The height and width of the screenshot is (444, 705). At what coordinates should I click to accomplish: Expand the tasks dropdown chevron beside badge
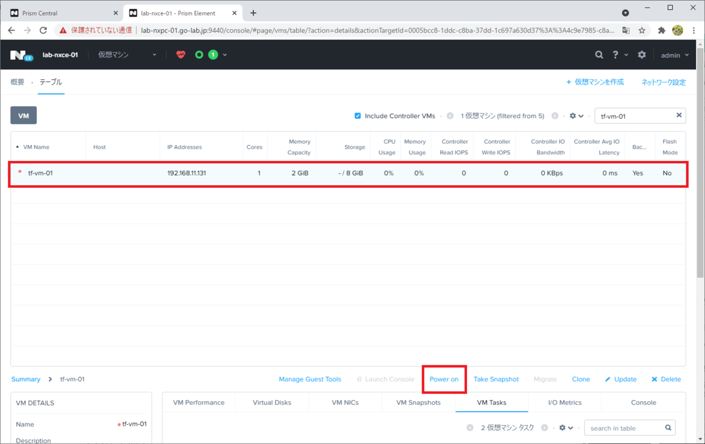point(224,55)
